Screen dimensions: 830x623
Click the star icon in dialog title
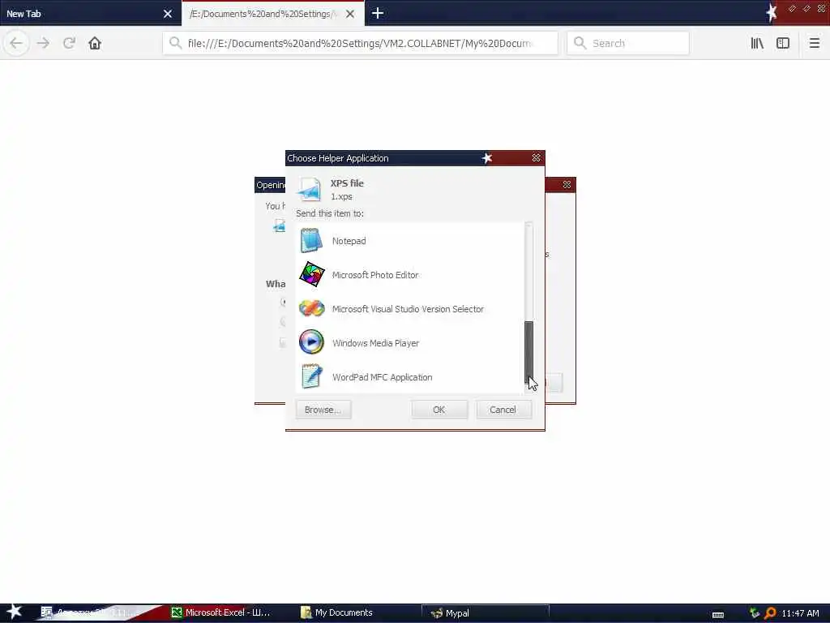tap(487, 158)
